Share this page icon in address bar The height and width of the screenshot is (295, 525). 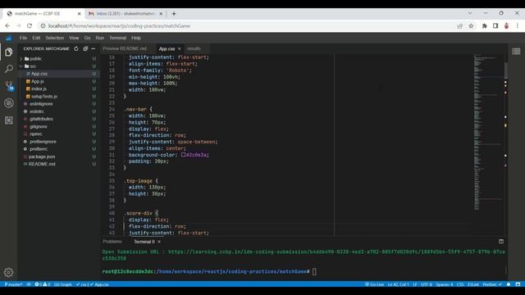(x=459, y=25)
